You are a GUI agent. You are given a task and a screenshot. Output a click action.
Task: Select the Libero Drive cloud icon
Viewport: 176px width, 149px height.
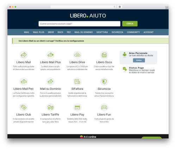coord(77,55)
